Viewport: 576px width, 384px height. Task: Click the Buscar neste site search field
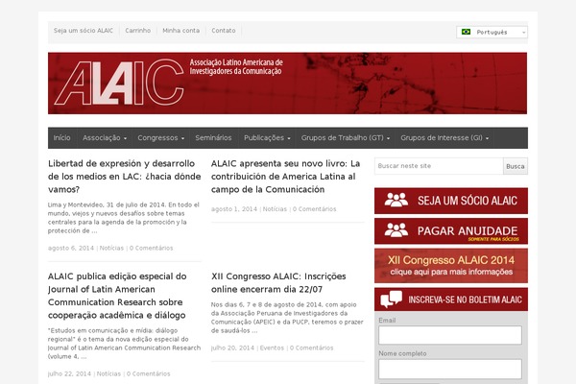tap(439, 166)
